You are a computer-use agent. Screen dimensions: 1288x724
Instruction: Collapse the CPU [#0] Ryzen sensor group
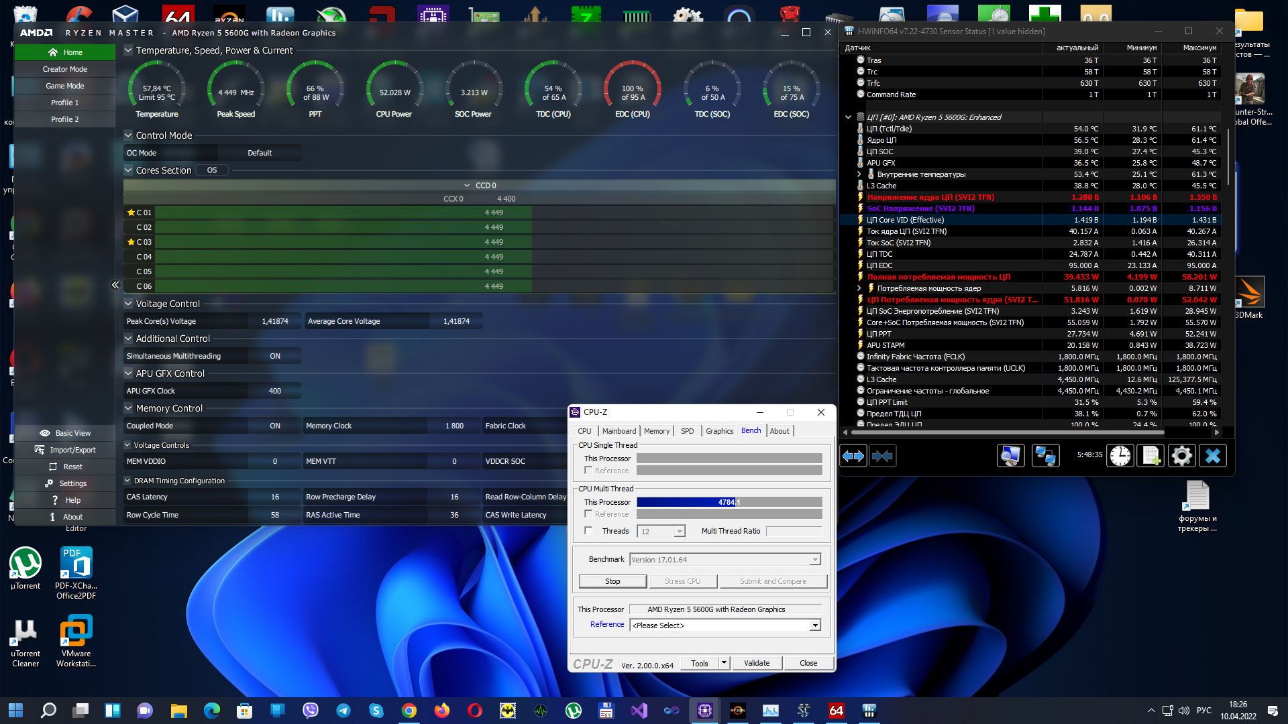coord(848,117)
